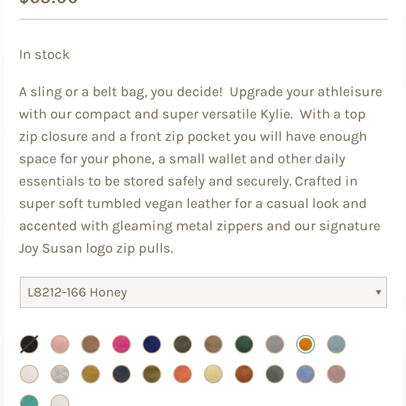This screenshot has height=406, width=406.
Task: Select the navy blue color swatch
Action: tap(152, 344)
